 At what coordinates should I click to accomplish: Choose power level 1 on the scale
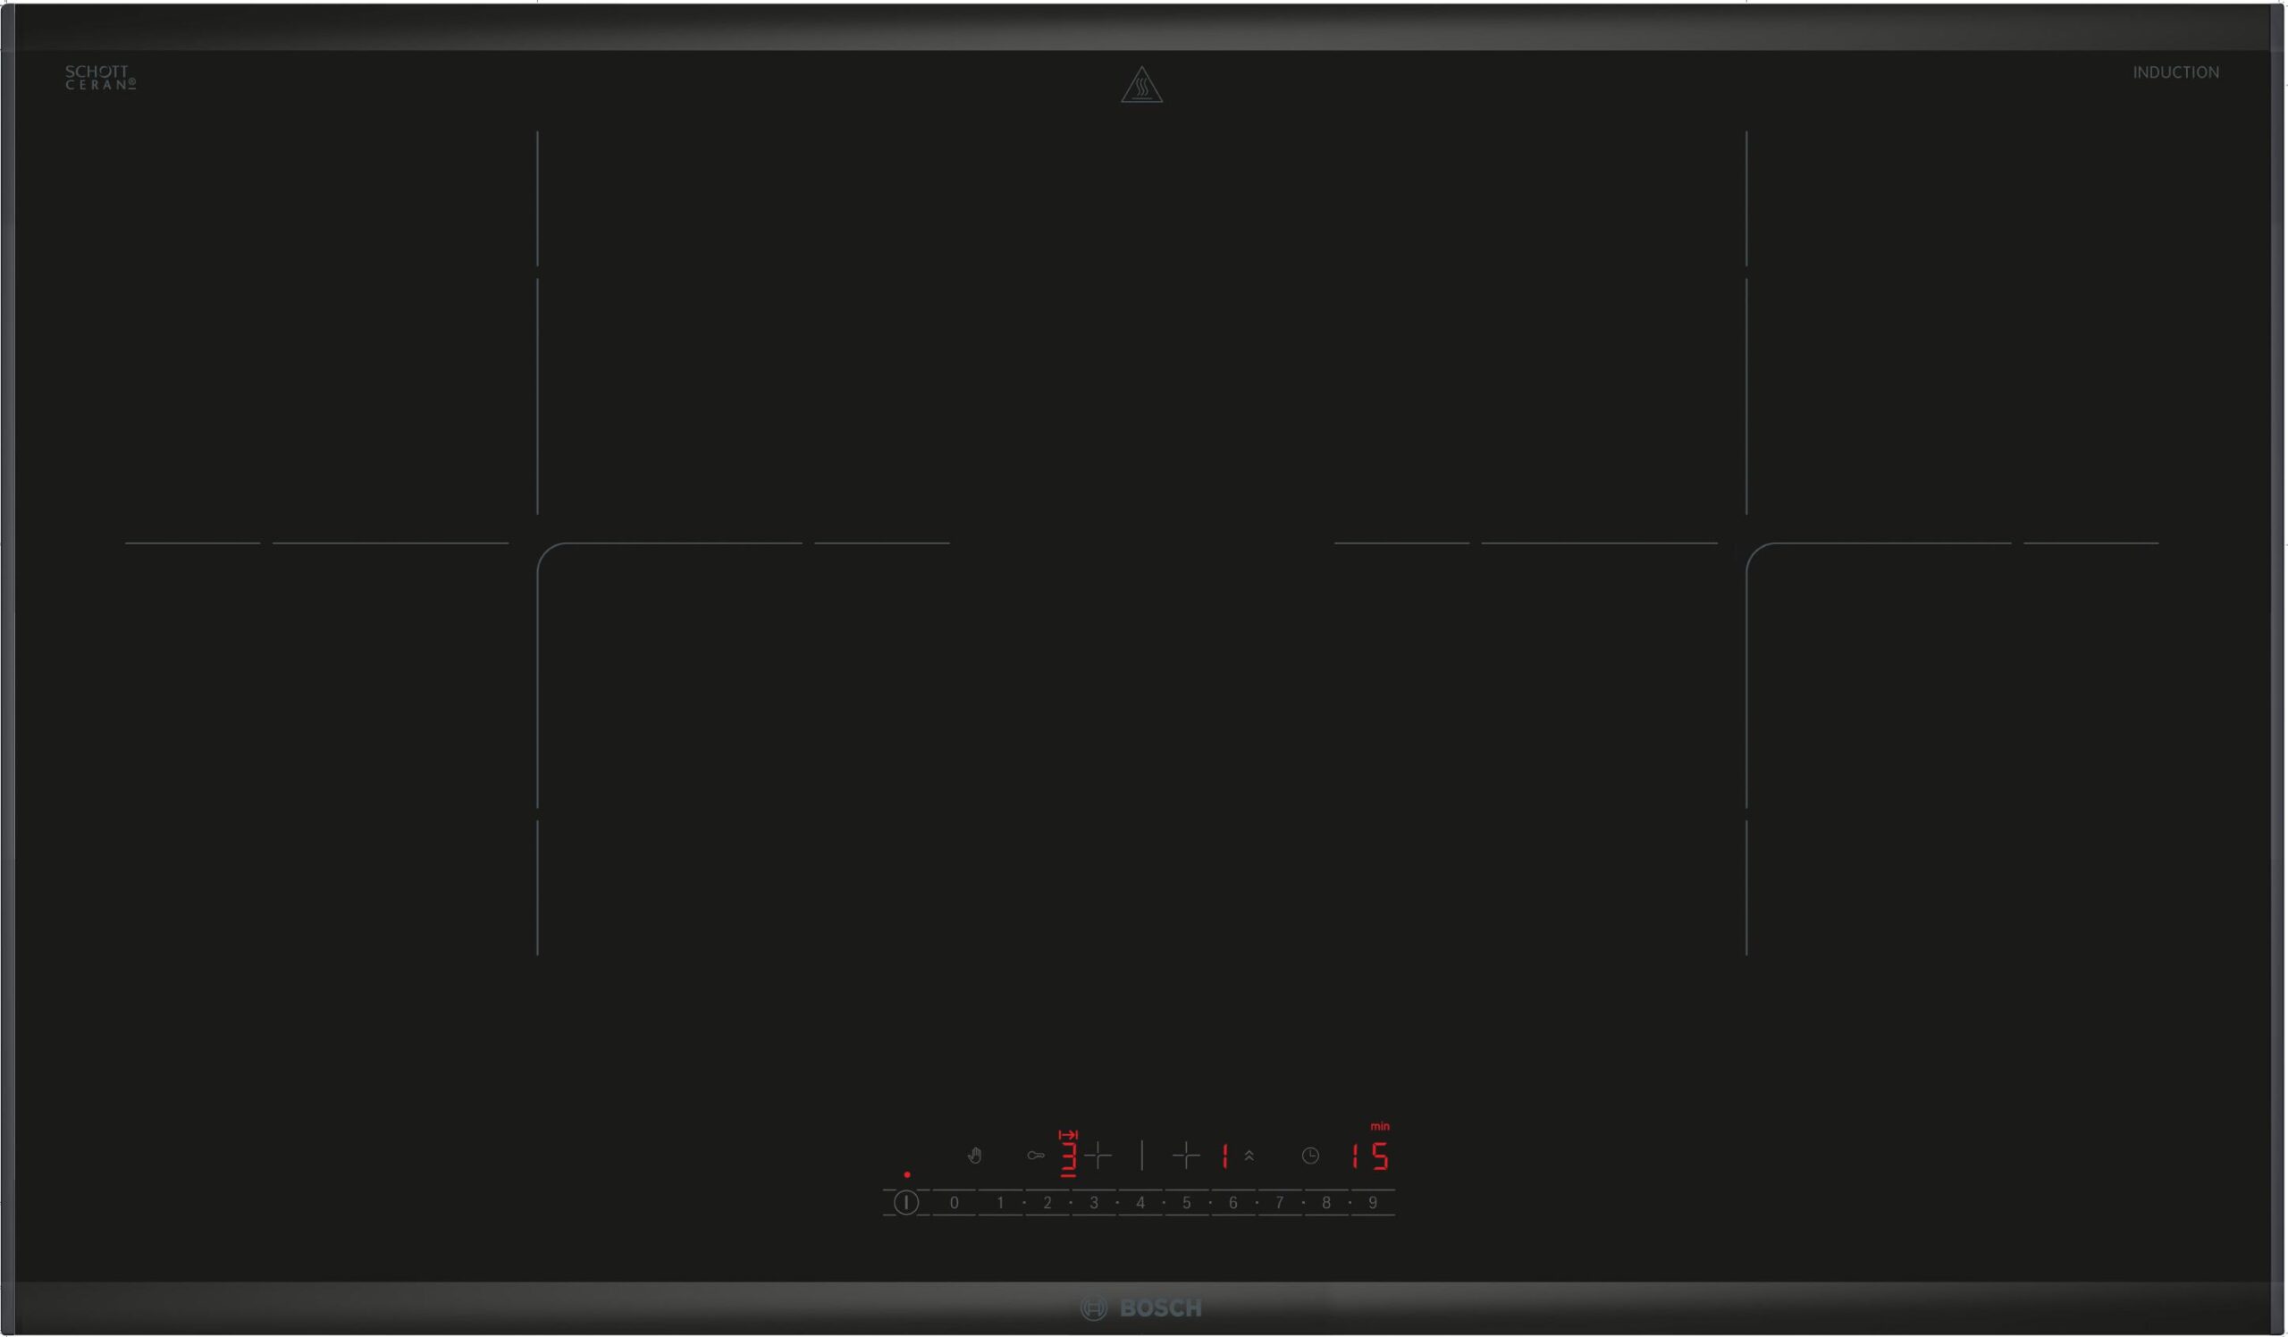click(1000, 1203)
